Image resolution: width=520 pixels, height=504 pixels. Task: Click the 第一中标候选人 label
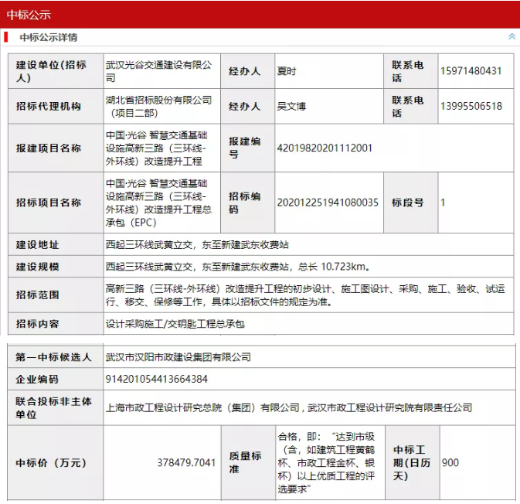(53, 357)
